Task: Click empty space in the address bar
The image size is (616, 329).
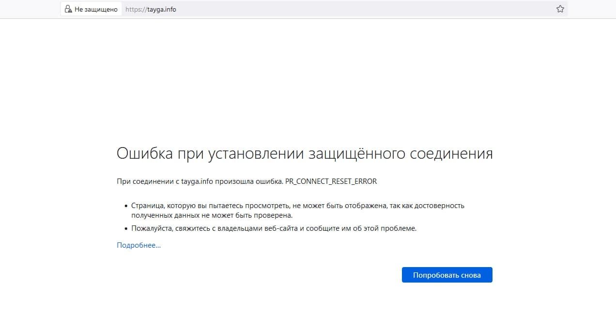Action: click(x=363, y=9)
